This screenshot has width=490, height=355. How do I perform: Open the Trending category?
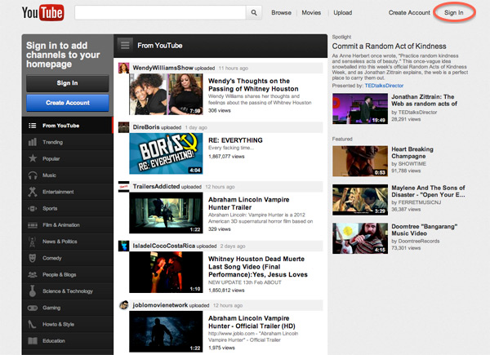[67, 142]
